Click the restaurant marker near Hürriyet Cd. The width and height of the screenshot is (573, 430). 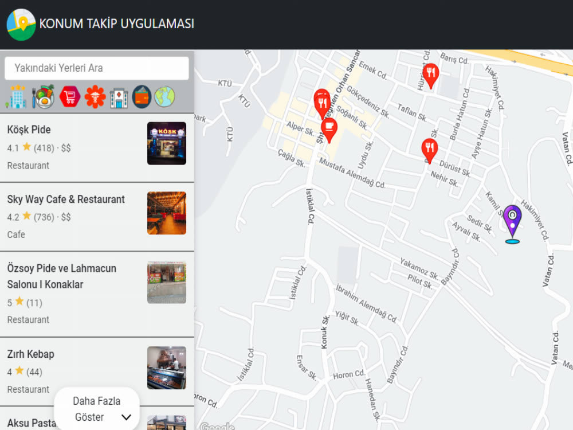pyautogui.click(x=431, y=75)
